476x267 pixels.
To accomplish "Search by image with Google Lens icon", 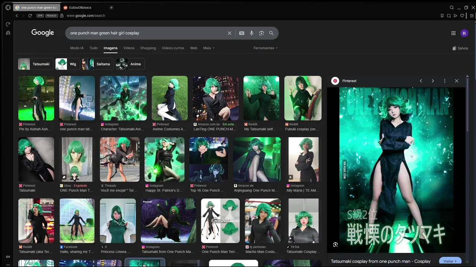I will click(261, 33).
